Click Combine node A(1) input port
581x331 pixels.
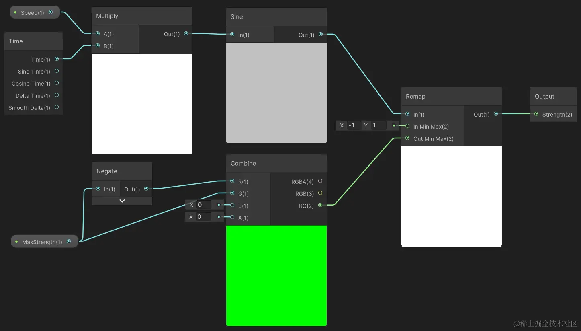[232, 218]
